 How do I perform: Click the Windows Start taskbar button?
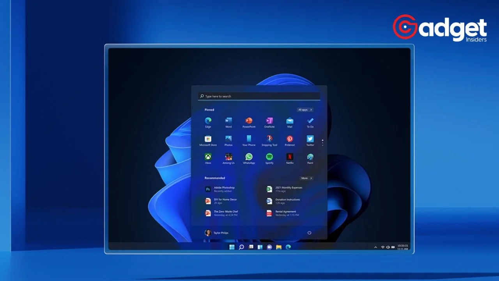[x=232, y=247]
